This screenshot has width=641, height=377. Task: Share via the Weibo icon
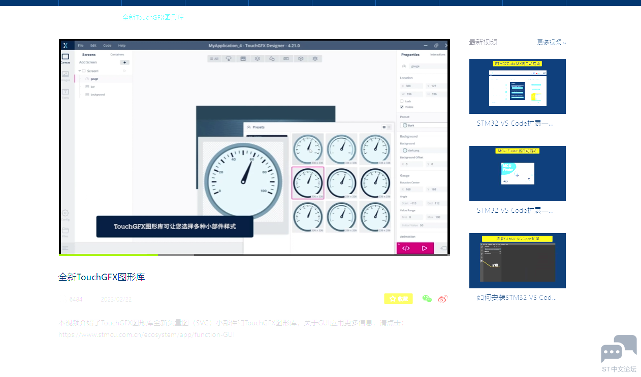[443, 299]
